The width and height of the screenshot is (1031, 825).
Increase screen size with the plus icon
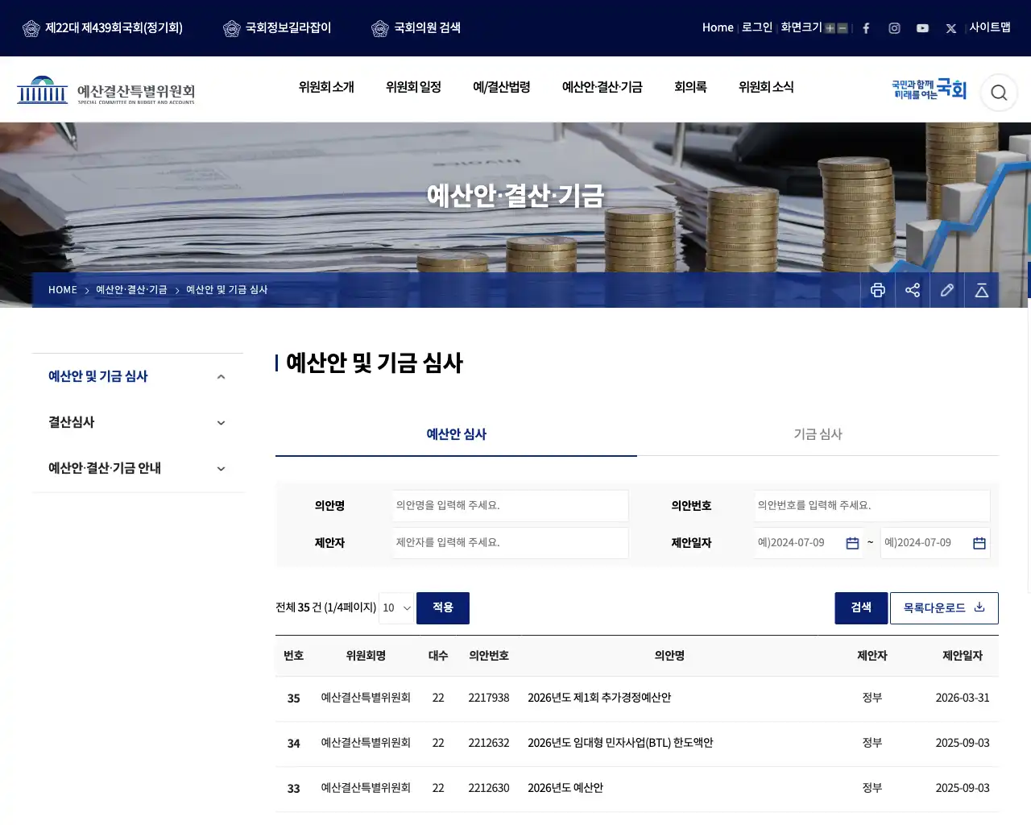click(830, 28)
